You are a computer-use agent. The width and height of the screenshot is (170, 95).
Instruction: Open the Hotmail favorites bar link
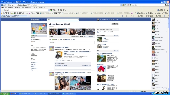pyautogui.click(x=152, y=13)
